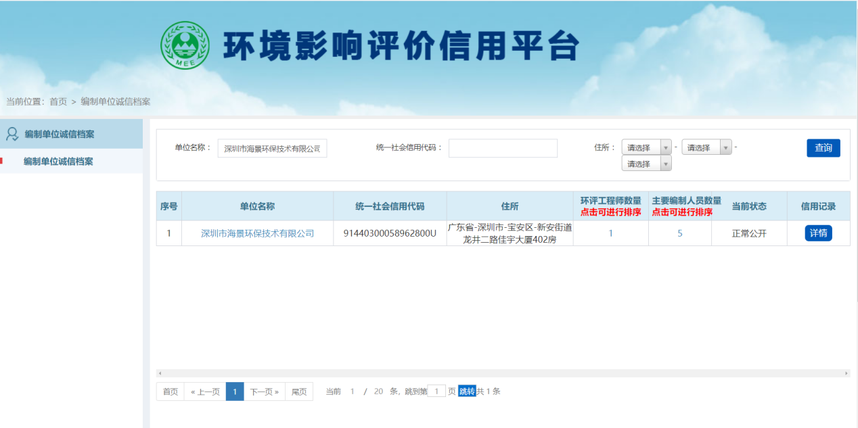Focus the 单位名称 input field
The image size is (858, 428).
(x=273, y=149)
